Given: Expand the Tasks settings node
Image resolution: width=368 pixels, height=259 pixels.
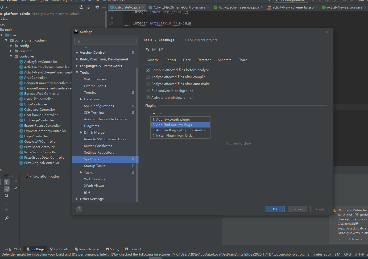Looking at the screenshot, I should click(x=81, y=172).
